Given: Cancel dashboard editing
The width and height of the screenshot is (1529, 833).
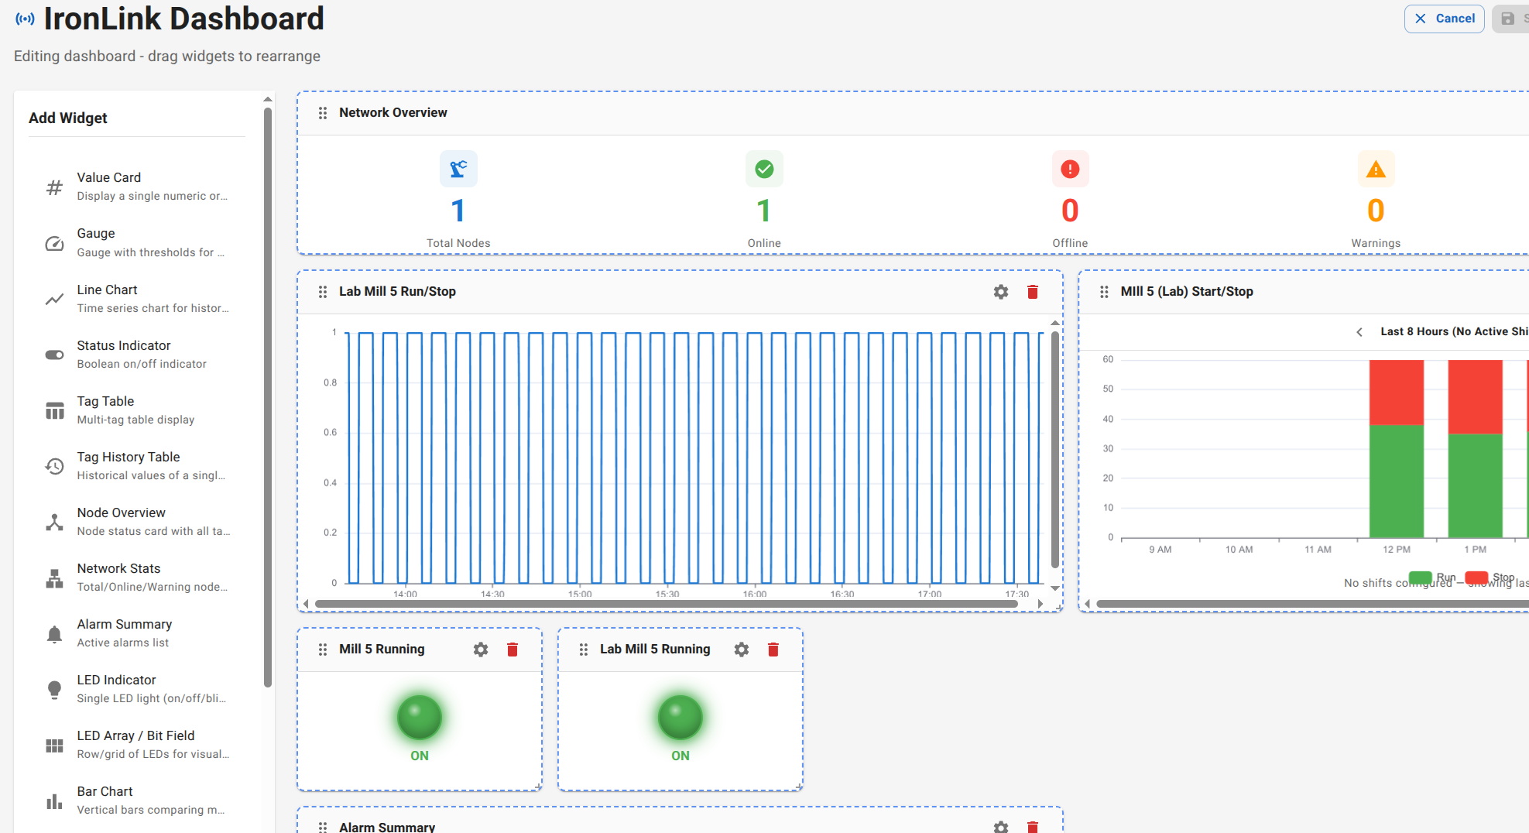Looking at the screenshot, I should pos(1444,19).
